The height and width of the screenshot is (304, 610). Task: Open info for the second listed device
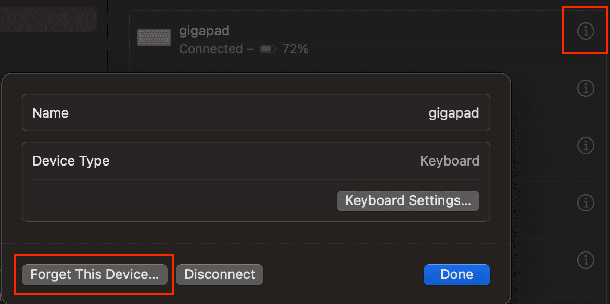click(585, 88)
